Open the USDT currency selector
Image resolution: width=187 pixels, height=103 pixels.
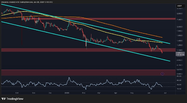tap(180, 6)
